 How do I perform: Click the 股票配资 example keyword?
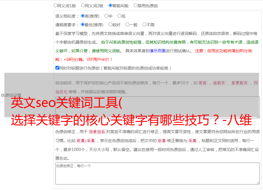240,83
